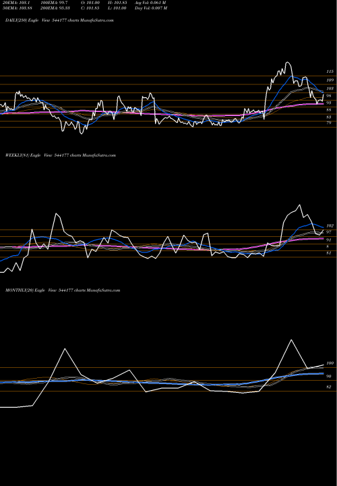Viewport: 337px width, 486px height.
Task: Click the MONTHLY(20) chart title
Action: pos(63,290)
